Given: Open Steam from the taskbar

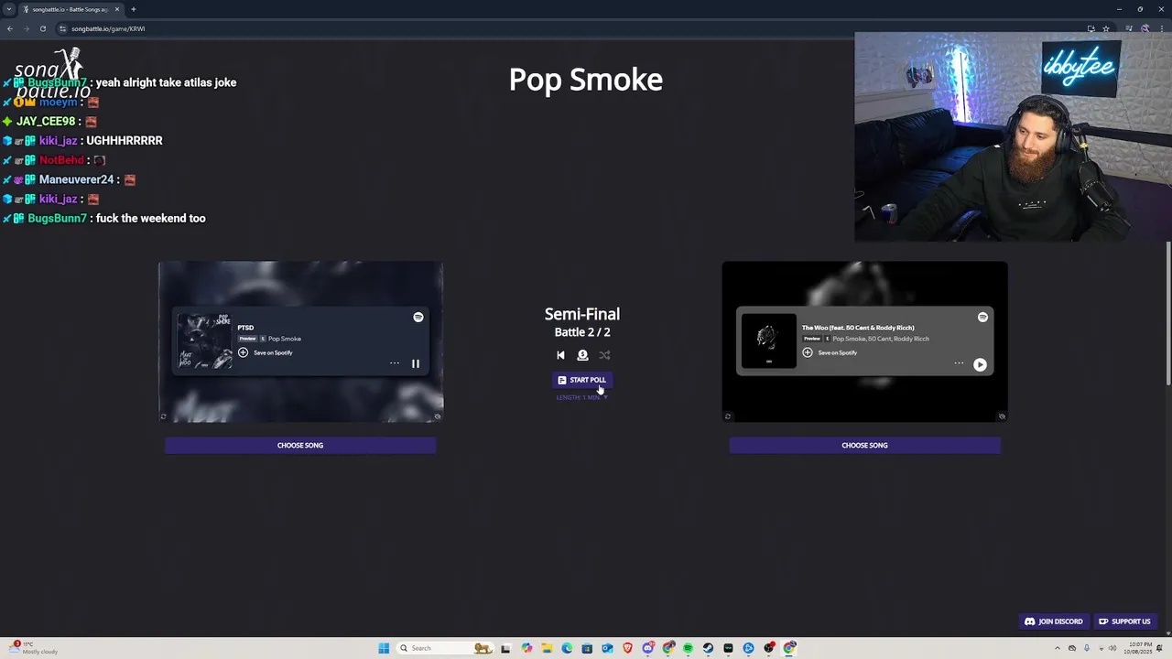Looking at the screenshot, I should (x=708, y=648).
